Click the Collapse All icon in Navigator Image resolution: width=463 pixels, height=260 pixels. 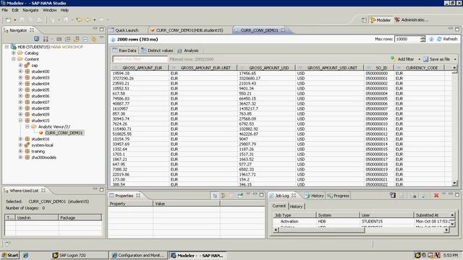[67, 39]
